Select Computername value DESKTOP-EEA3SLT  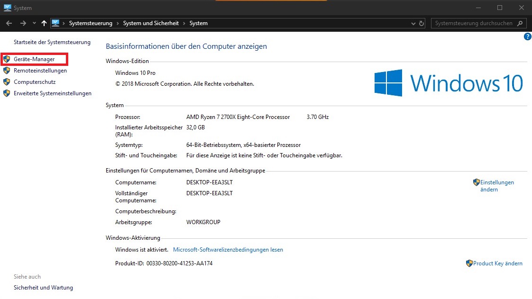(x=210, y=182)
